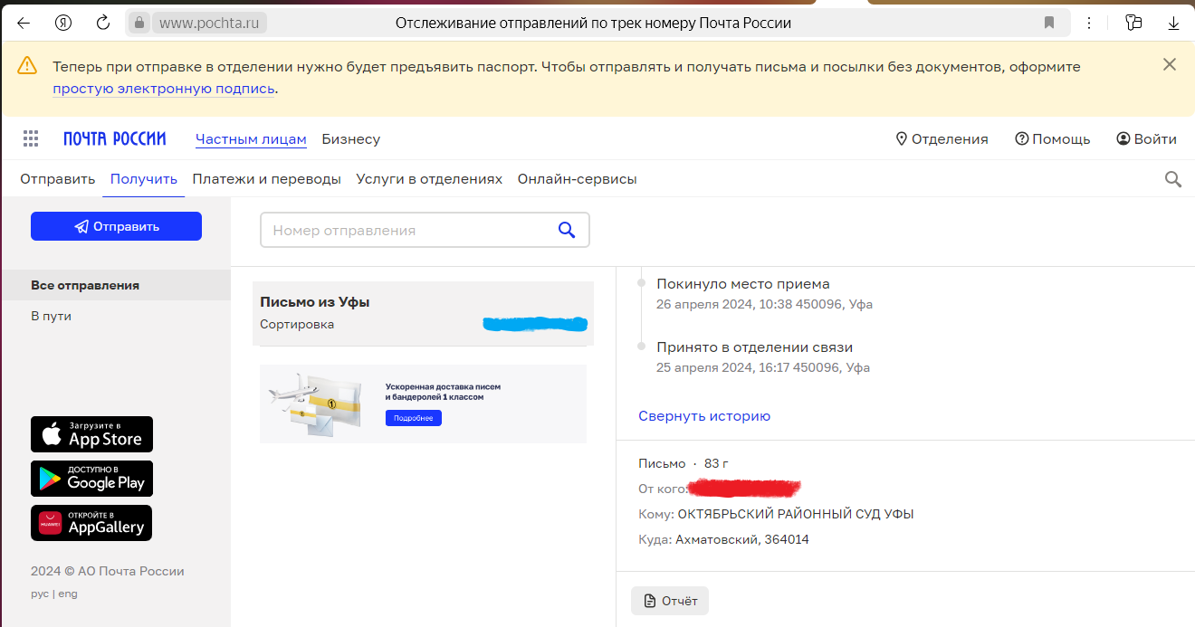Open Помощь via the question mark icon
The width and height of the screenshot is (1195, 627).
(1023, 138)
